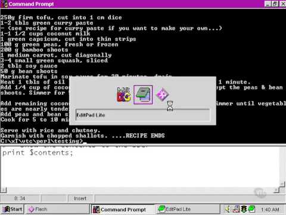Switch to Flash taskbar button

[x=58, y=209]
